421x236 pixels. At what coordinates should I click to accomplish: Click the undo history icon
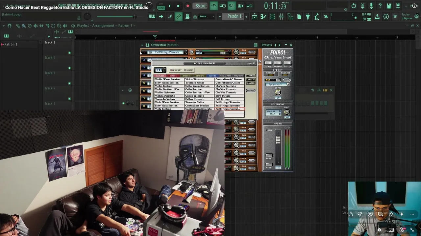click(354, 6)
